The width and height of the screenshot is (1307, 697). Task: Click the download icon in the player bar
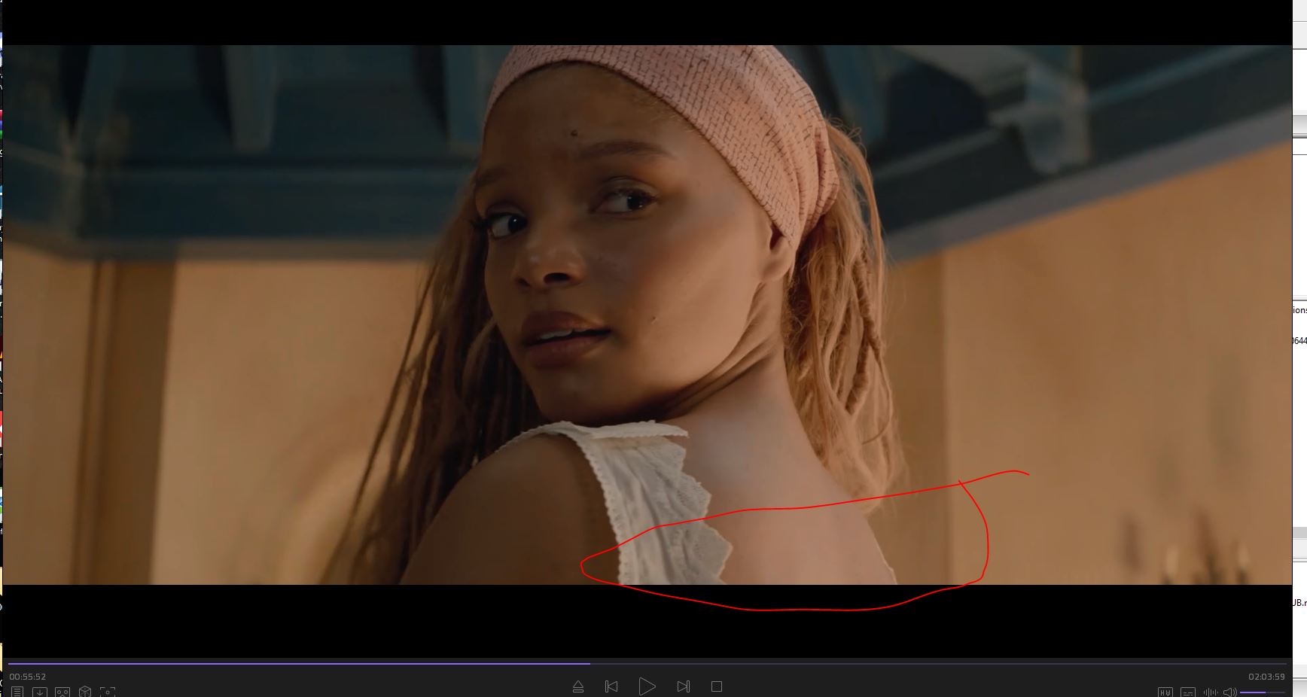39,692
